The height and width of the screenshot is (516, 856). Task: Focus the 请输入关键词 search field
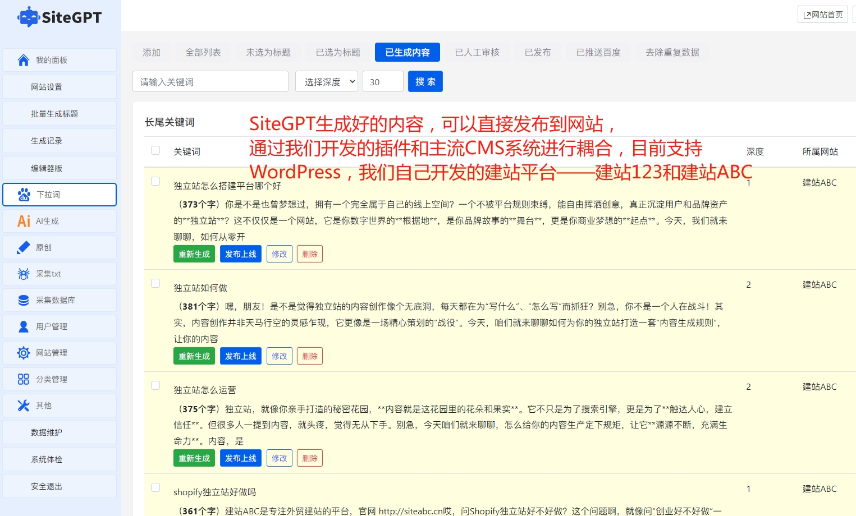210,81
